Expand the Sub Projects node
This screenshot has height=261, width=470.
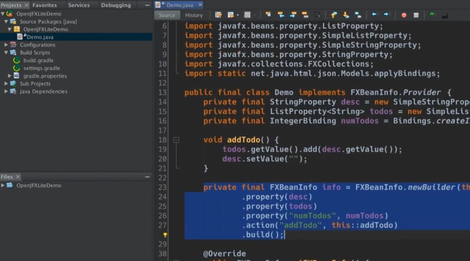point(6,83)
